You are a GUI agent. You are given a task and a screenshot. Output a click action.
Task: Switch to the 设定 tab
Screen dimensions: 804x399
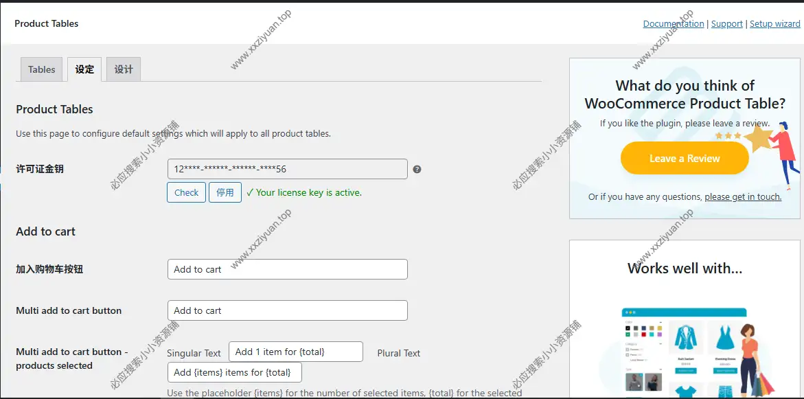(84, 69)
